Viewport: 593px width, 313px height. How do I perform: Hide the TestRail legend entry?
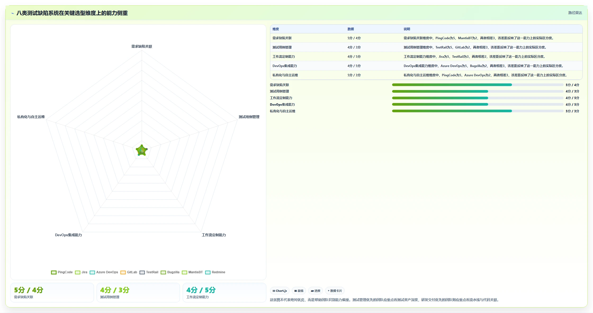click(x=149, y=272)
